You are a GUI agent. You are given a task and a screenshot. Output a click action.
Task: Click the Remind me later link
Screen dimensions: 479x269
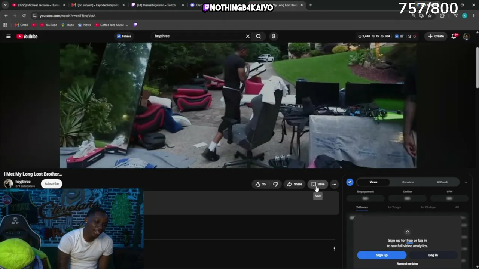[407, 264]
